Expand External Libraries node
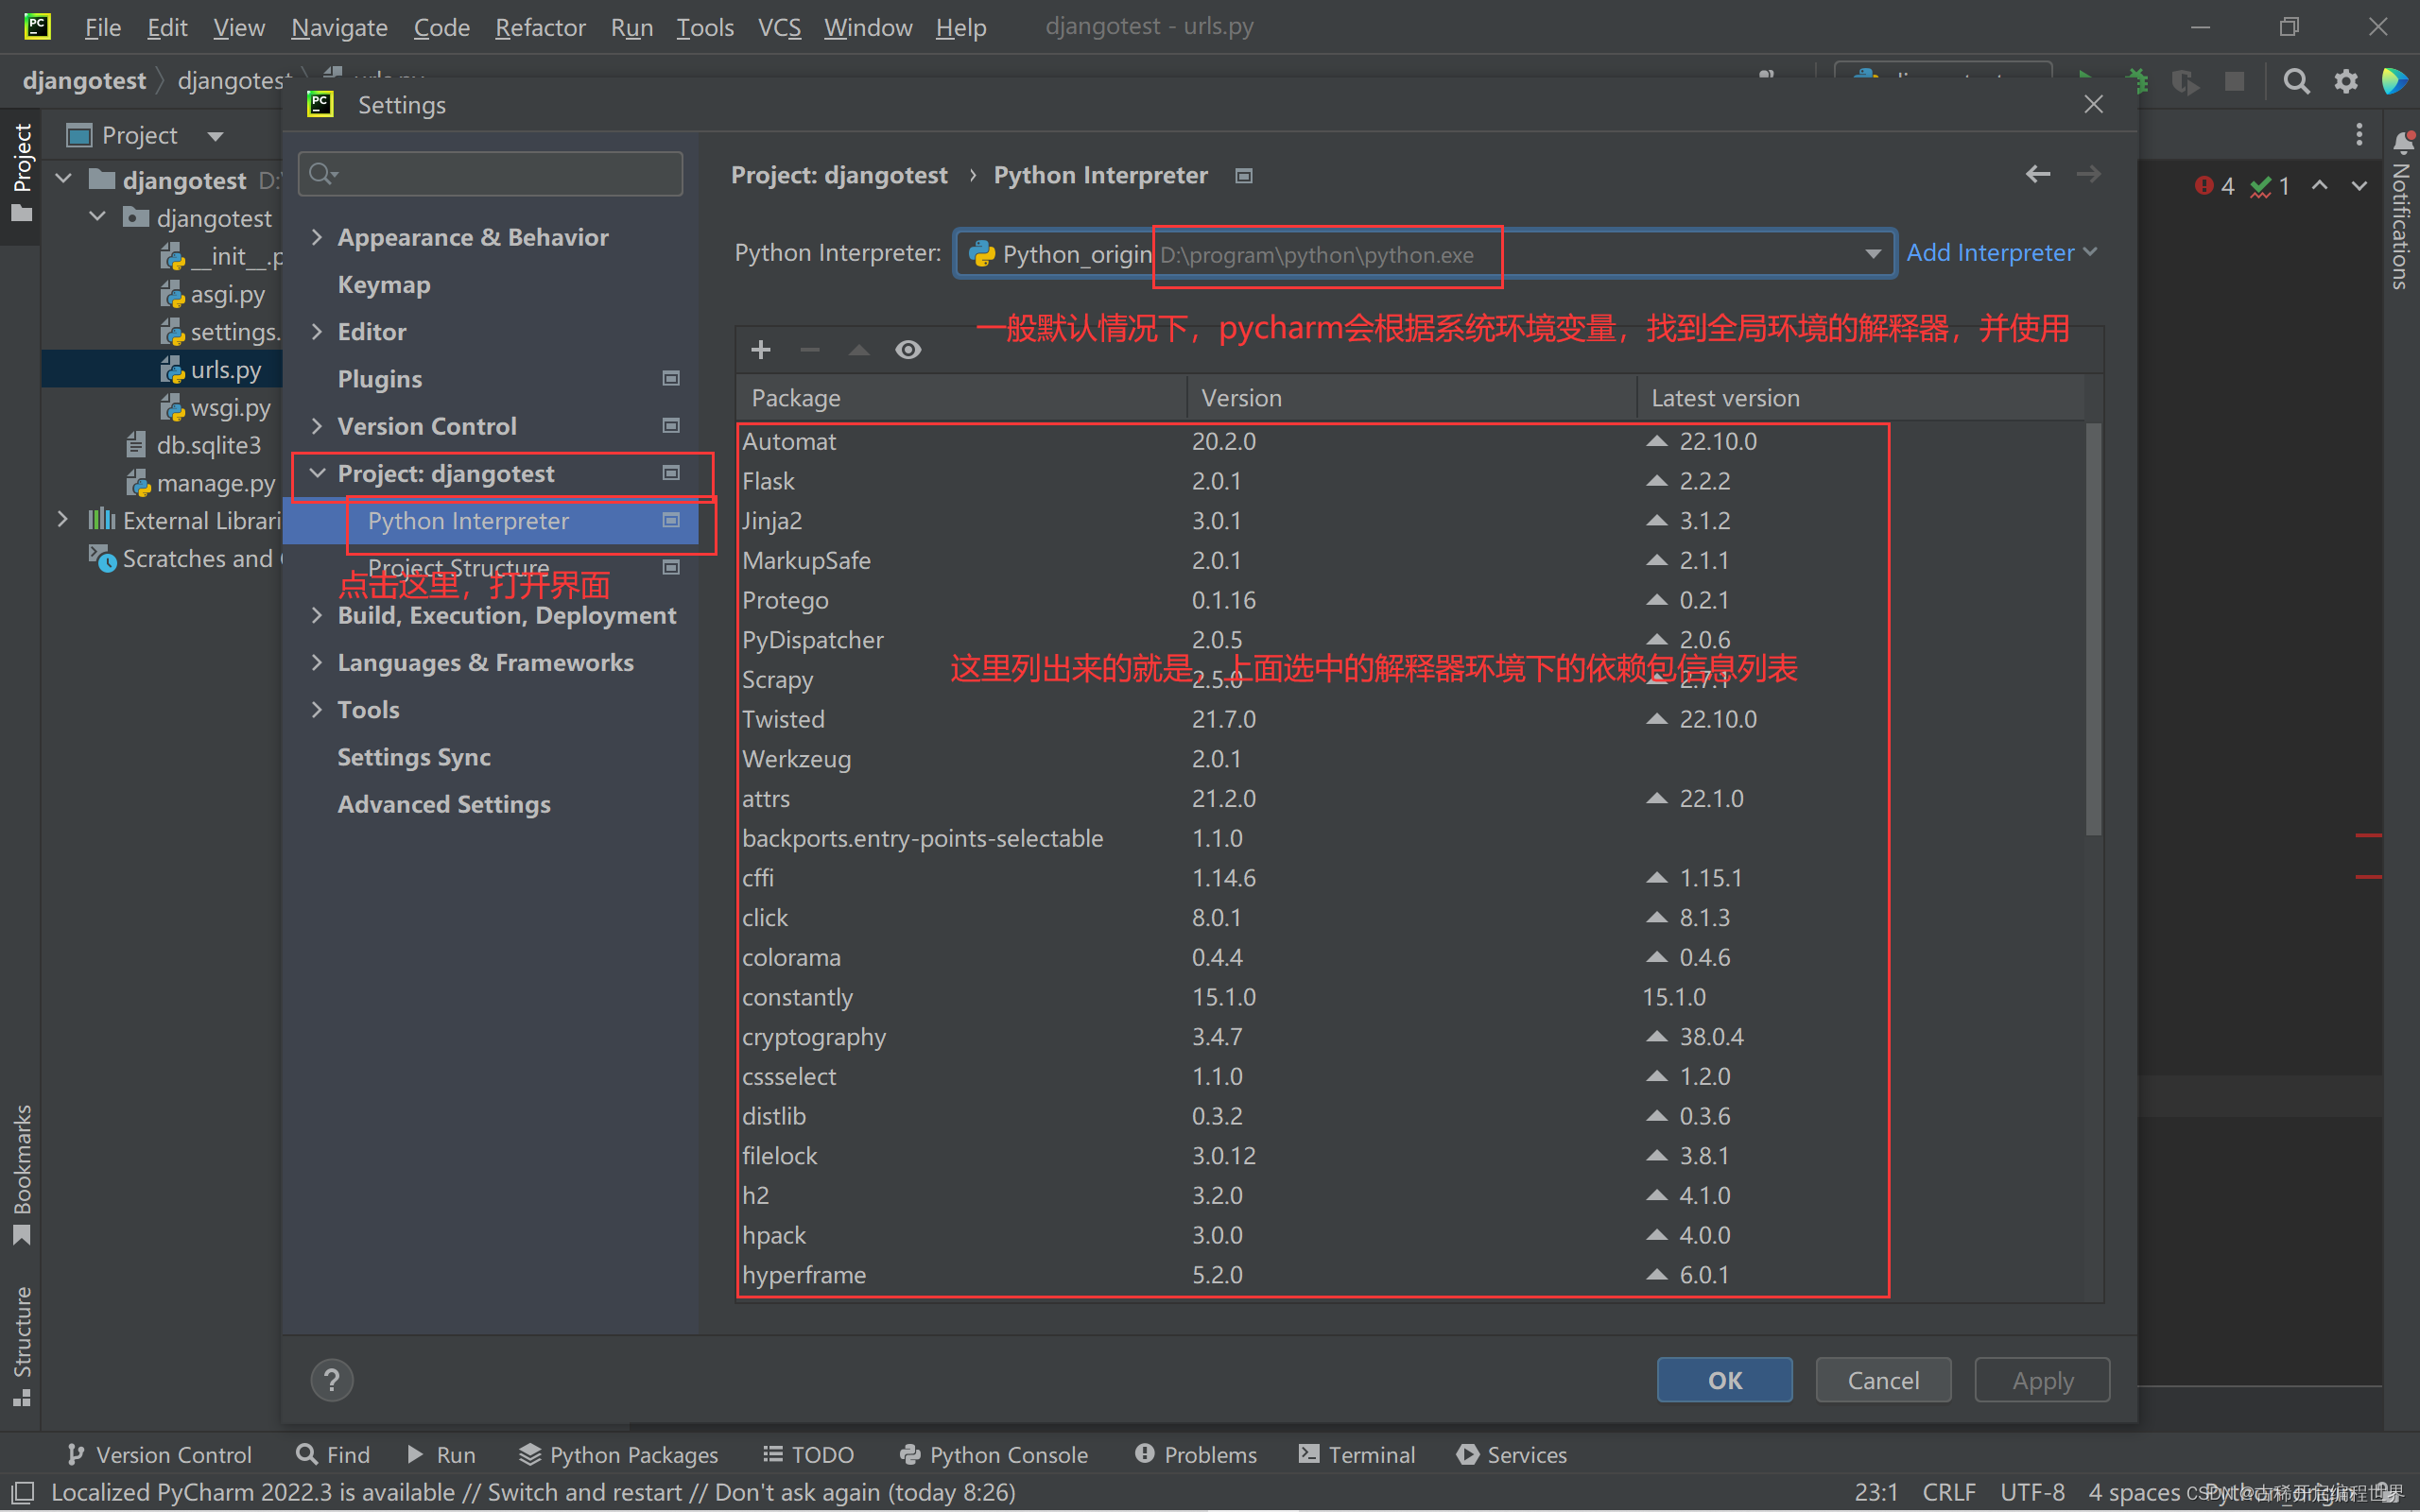This screenshot has height=1512, width=2420. pyautogui.click(x=62, y=520)
